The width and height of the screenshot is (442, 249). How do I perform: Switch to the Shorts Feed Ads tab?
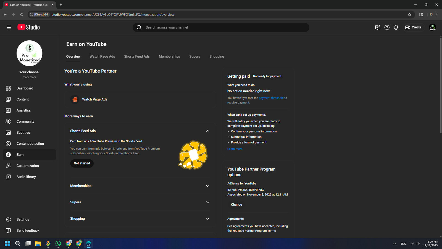pyautogui.click(x=137, y=56)
